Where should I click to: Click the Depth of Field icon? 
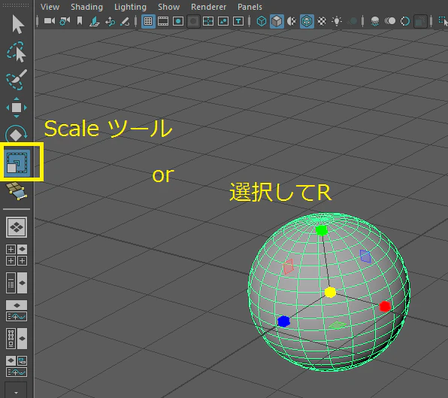pos(420,21)
